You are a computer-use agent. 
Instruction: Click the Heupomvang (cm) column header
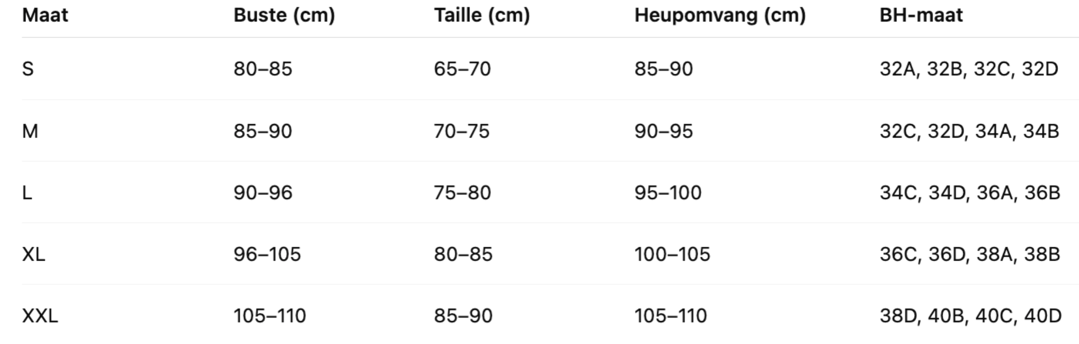point(720,15)
